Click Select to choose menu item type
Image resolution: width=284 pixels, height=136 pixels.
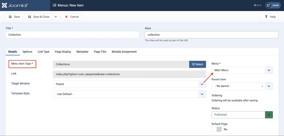pos(197,64)
